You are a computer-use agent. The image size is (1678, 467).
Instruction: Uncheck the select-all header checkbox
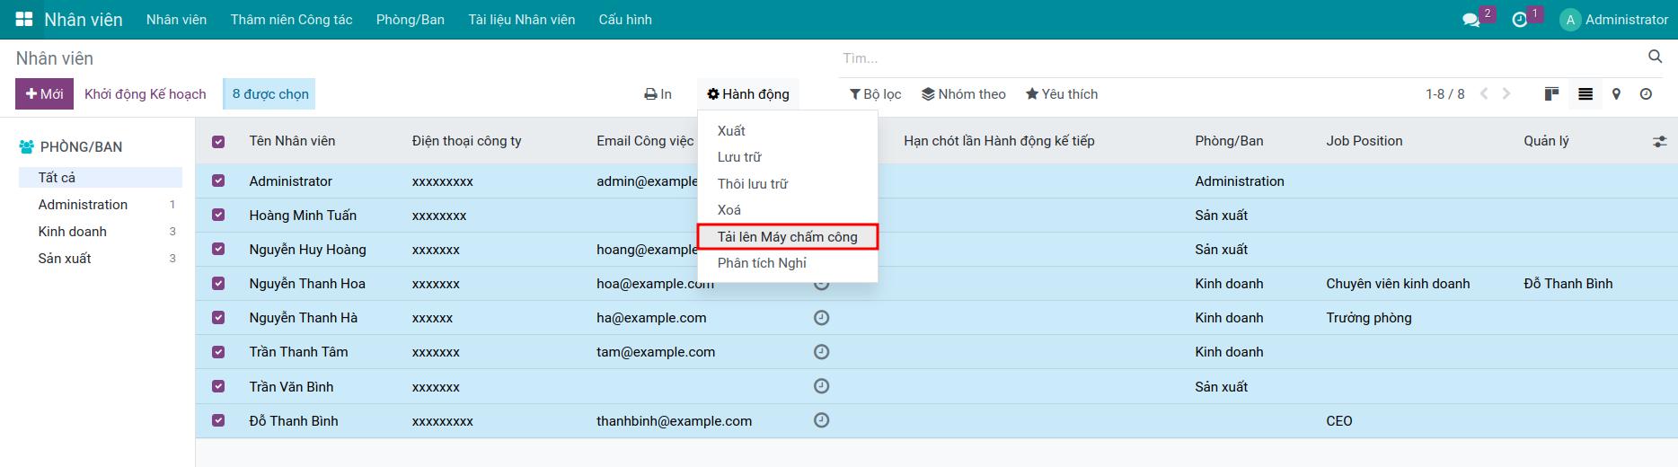218,142
